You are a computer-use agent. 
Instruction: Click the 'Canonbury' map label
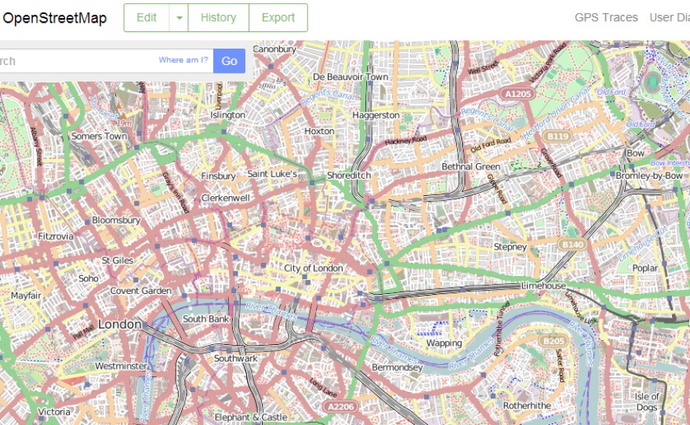pos(274,49)
